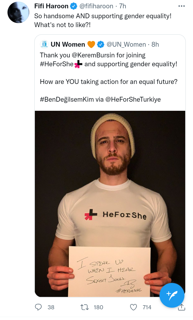The image size is (193, 320).
Task: Open the HeForShe photo in quoted tweet
Action: (110, 204)
